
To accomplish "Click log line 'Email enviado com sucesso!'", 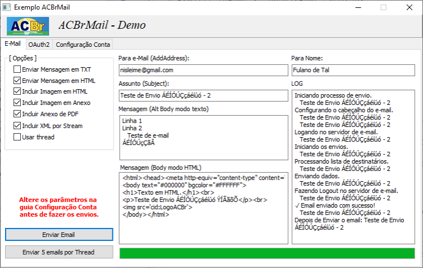I will tap(335, 205).
